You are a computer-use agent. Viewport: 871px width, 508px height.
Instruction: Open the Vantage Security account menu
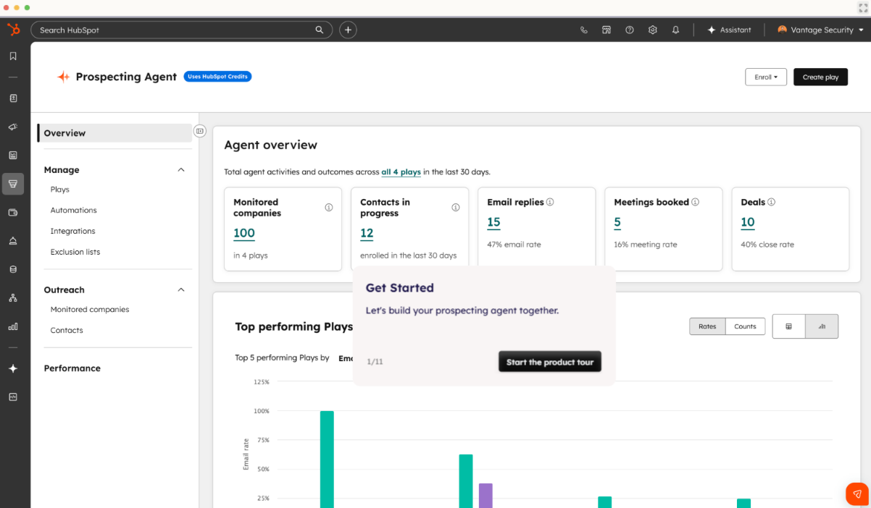(820, 30)
